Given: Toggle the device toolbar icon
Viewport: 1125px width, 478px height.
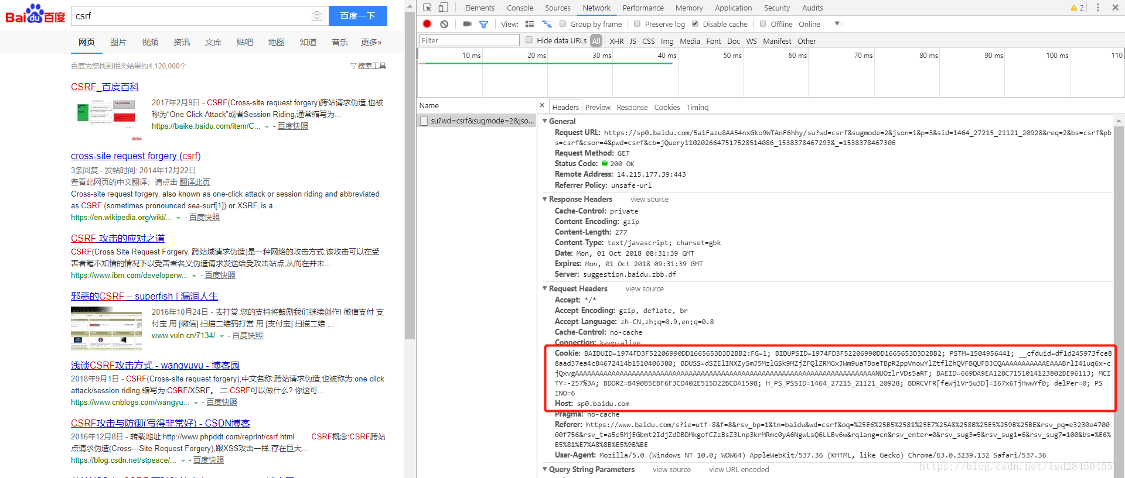Looking at the screenshot, I should click(x=444, y=8).
